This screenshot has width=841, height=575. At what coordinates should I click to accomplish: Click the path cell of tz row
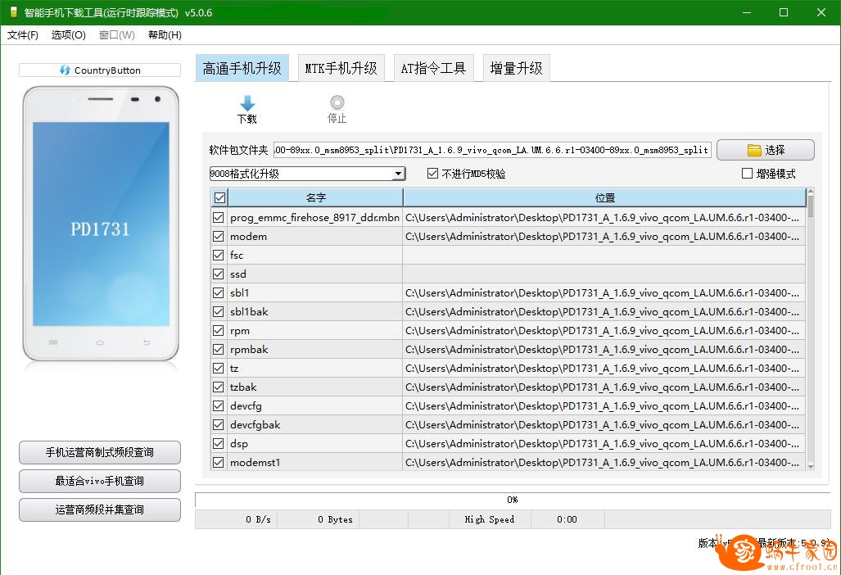(604, 368)
